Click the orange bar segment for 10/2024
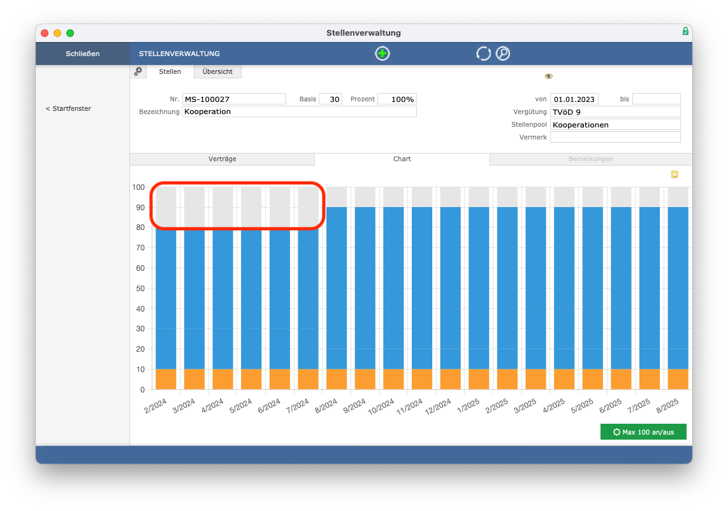This screenshot has height=511, width=728. point(393,379)
